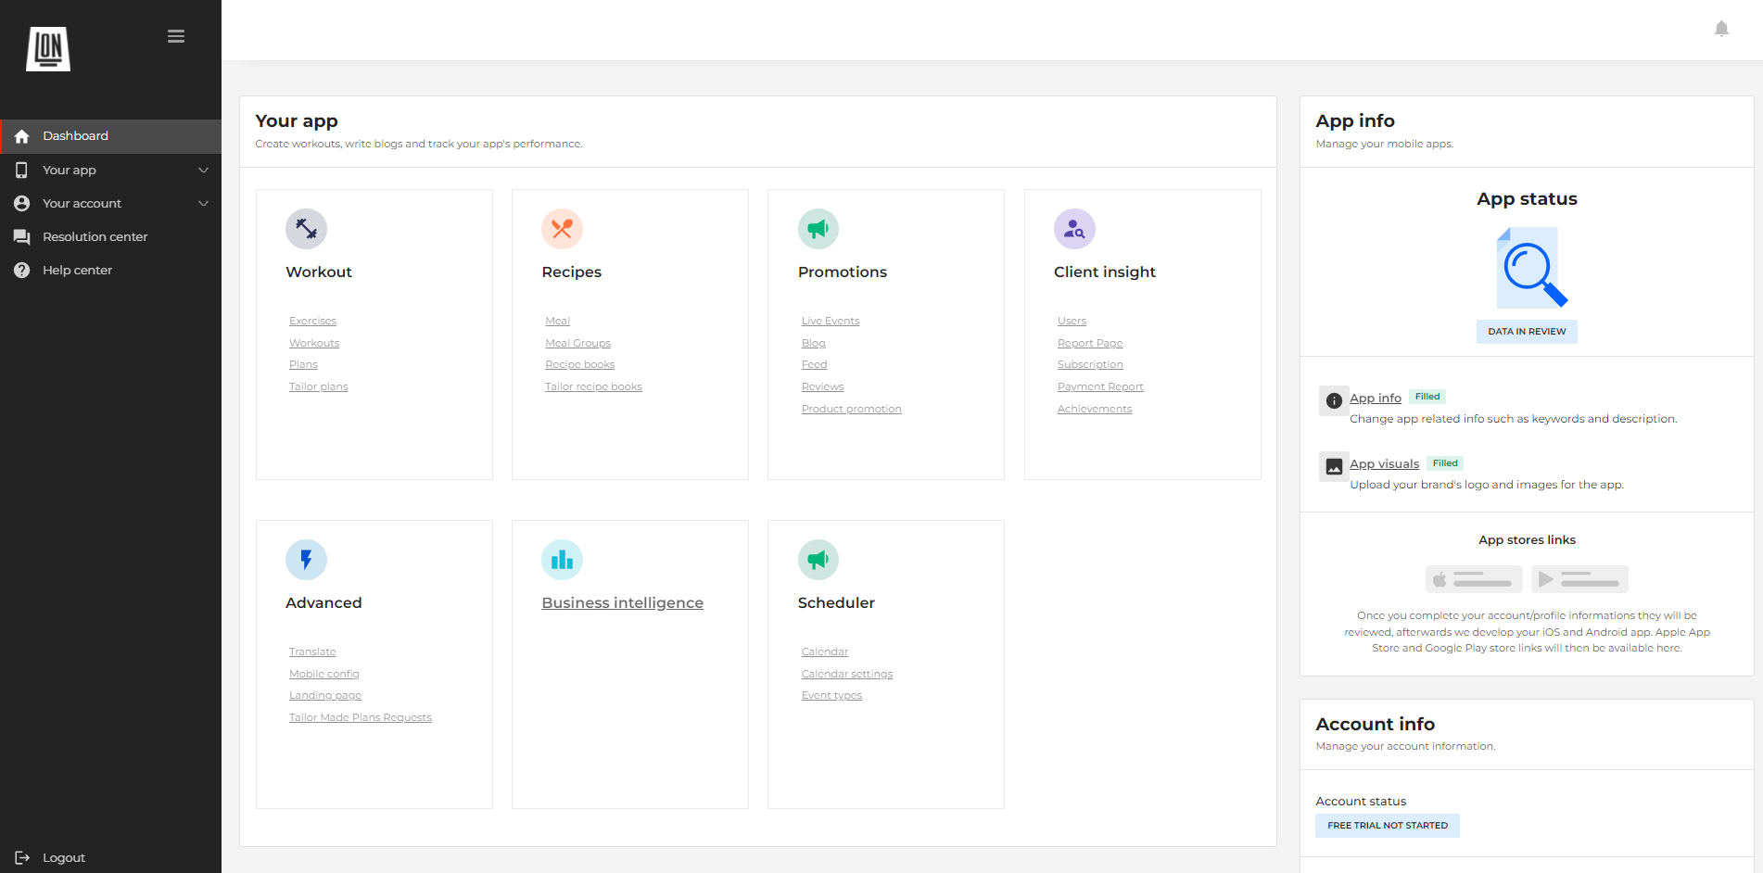Click the Advanced lightning bolt icon
The image size is (1763, 873).
coord(306,560)
